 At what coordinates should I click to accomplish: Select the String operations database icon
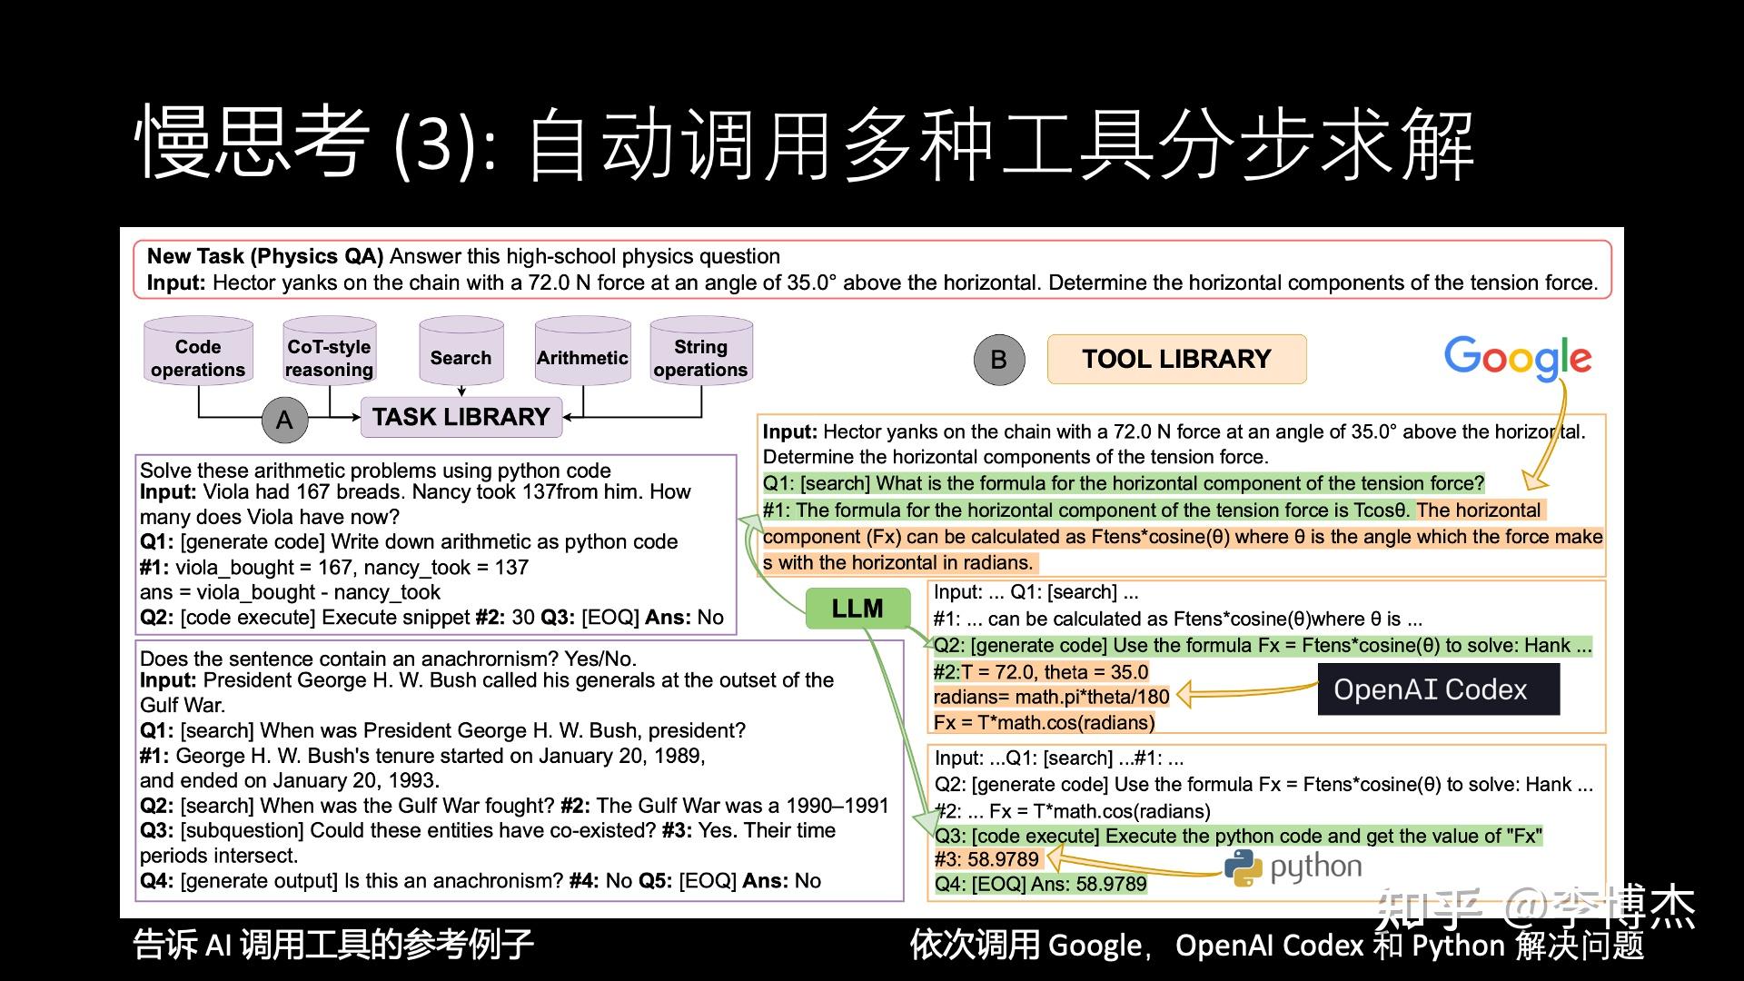700,352
